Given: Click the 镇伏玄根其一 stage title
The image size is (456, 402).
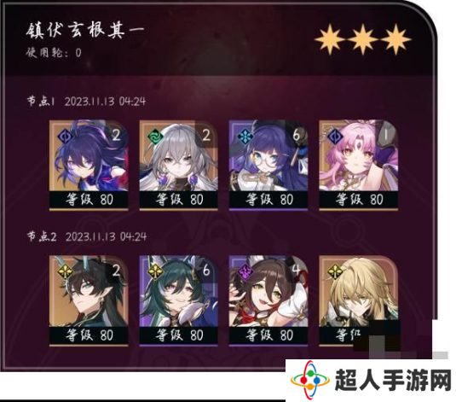Looking at the screenshot, I should [x=85, y=30].
